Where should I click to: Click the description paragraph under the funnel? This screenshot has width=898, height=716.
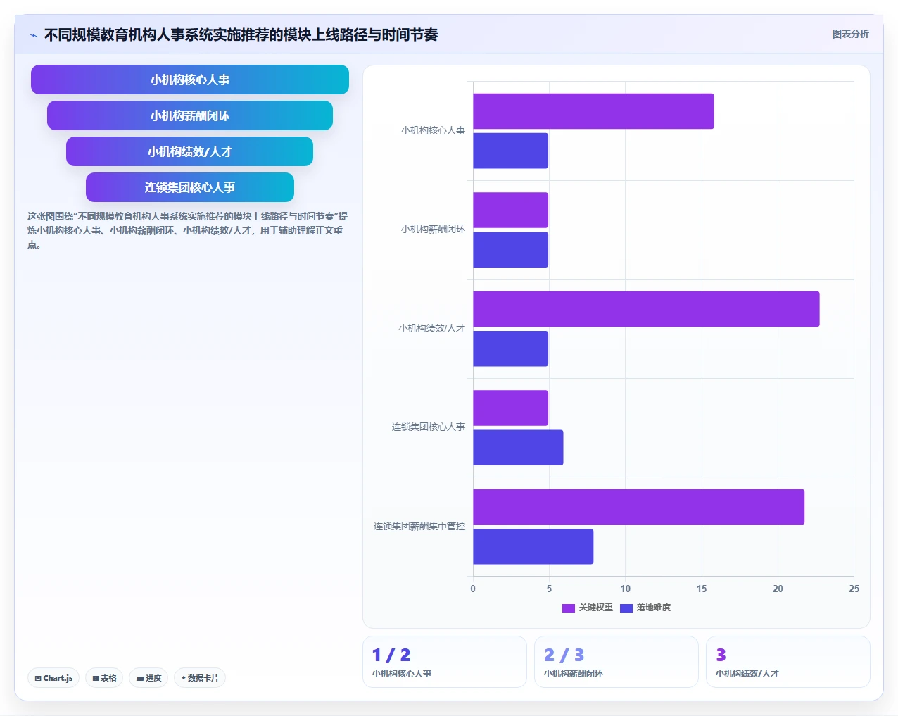(x=187, y=230)
